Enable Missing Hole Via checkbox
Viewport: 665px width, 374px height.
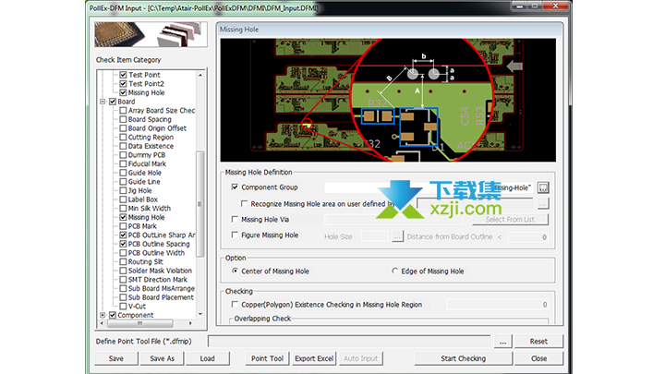pos(235,219)
